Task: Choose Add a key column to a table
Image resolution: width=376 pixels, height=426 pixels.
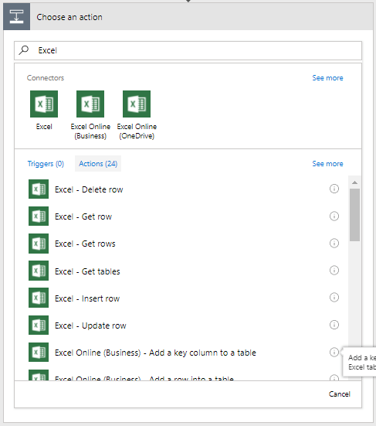Action: click(x=155, y=353)
